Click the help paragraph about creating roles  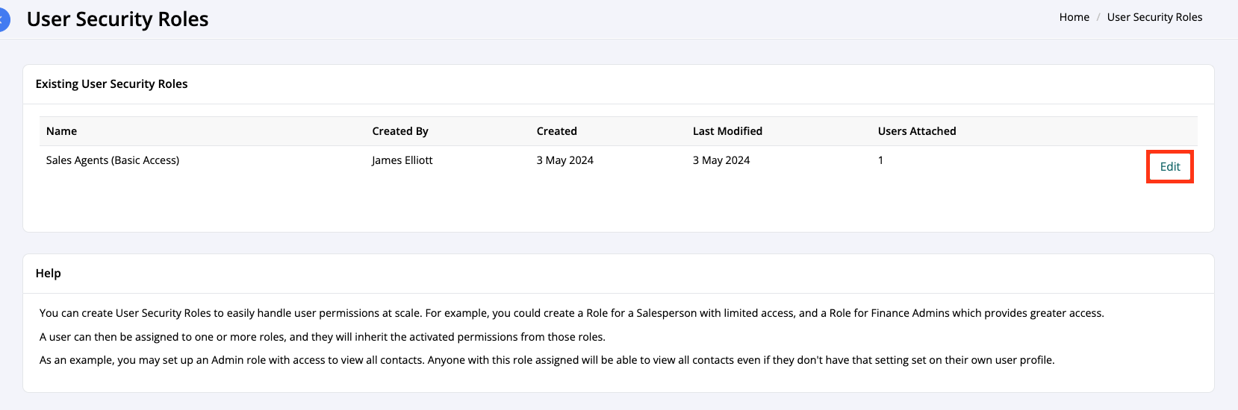[x=571, y=313]
